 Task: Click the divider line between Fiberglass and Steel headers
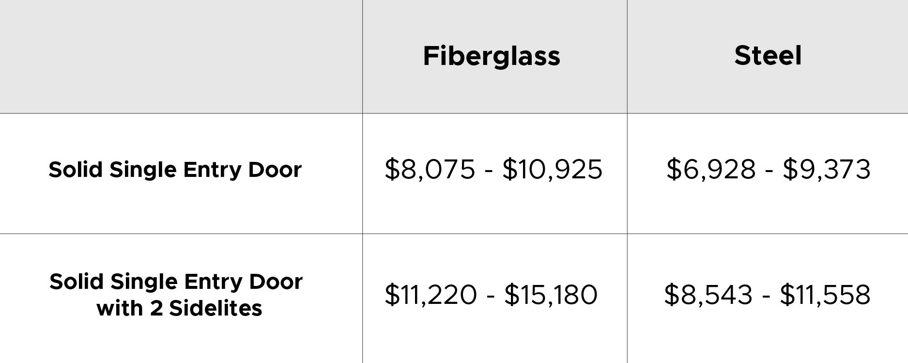tap(627, 57)
